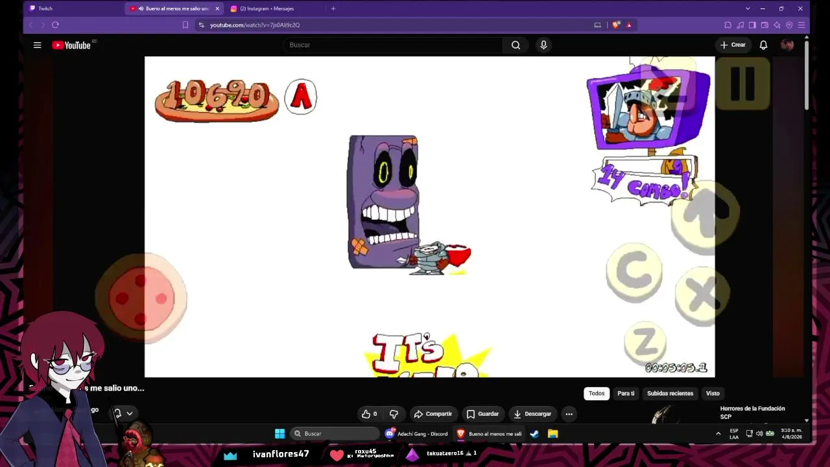
Task: Open network settings in system tray
Action: click(x=749, y=433)
